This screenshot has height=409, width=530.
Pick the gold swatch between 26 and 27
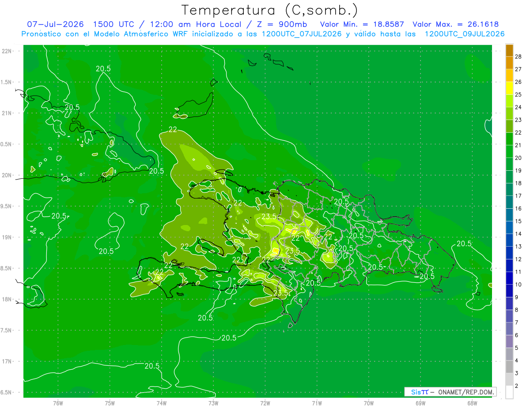pyautogui.click(x=509, y=75)
